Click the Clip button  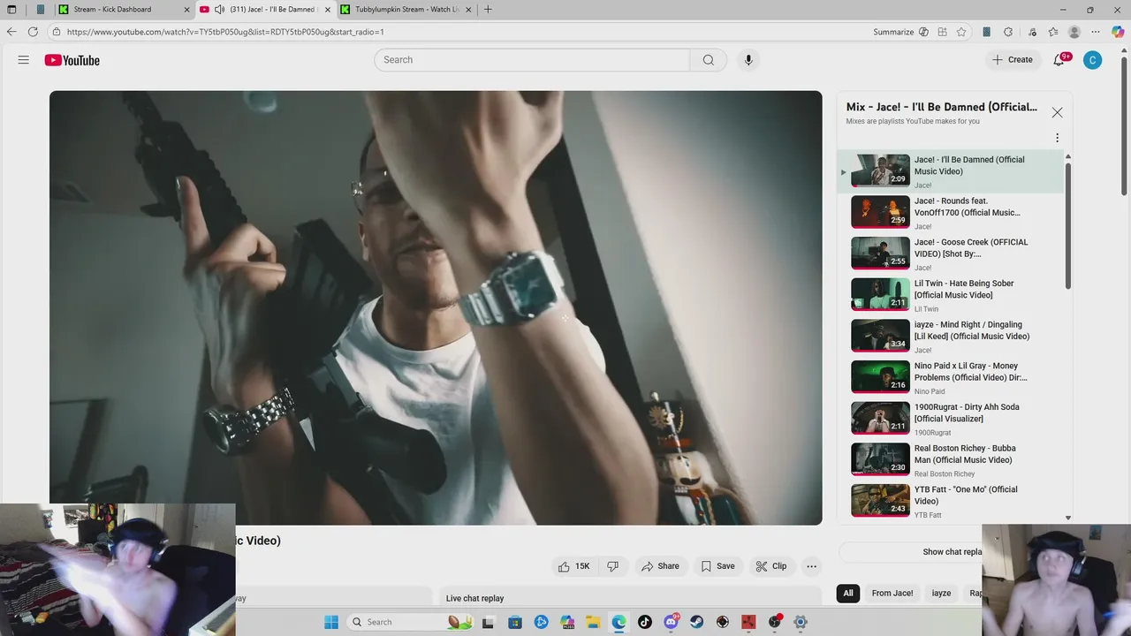(771, 566)
